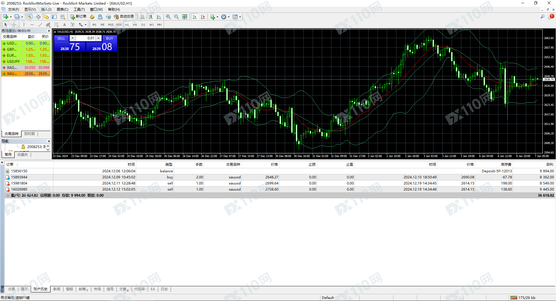Select the Cursor arrow tool
The height and width of the screenshot is (301, 556).
pos(6,25)
